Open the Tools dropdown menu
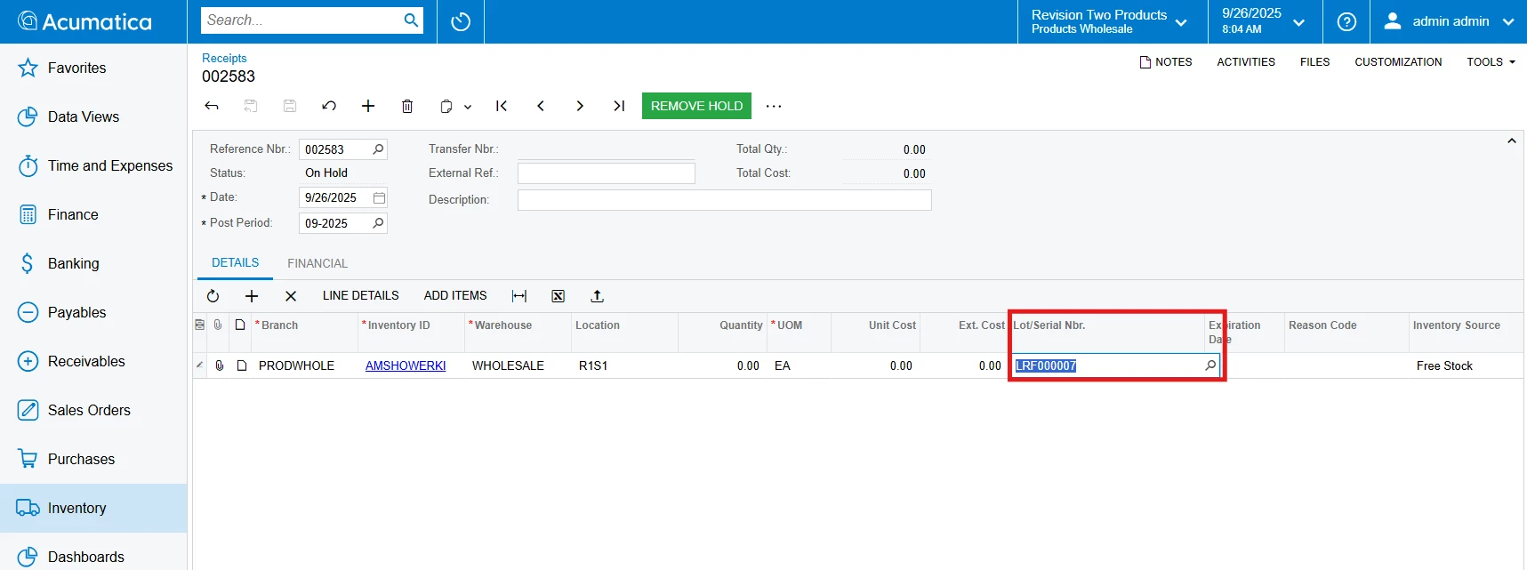 click(x=1491, y=62)
